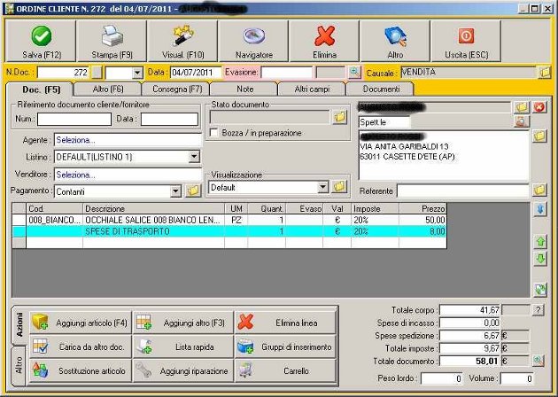Expand the Visualizzazione Default dropdown
Image resolution: width=558 pixels, height=397 pixels.
coord(322,187)
